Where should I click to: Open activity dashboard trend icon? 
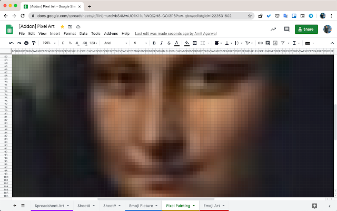(273, 29)
